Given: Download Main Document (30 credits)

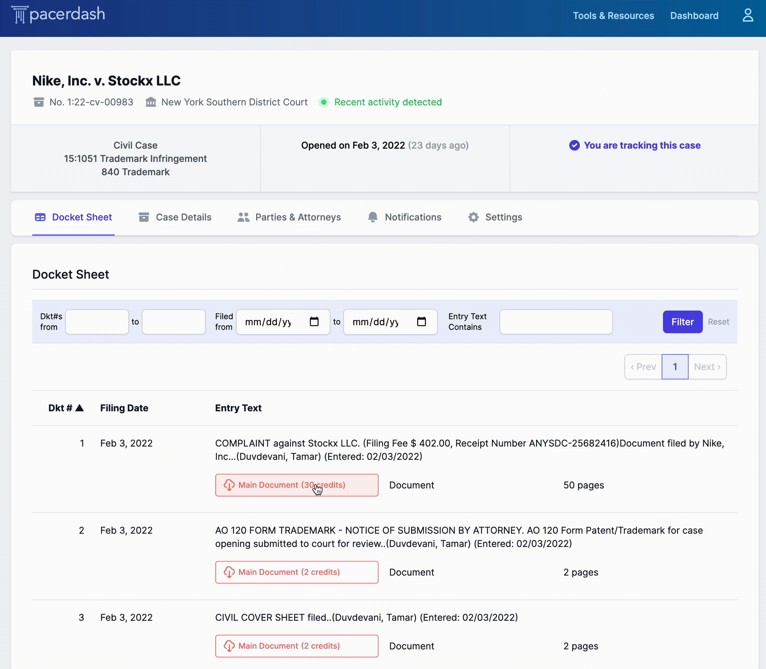Looking at the screenshot, I should pos(297,485).
